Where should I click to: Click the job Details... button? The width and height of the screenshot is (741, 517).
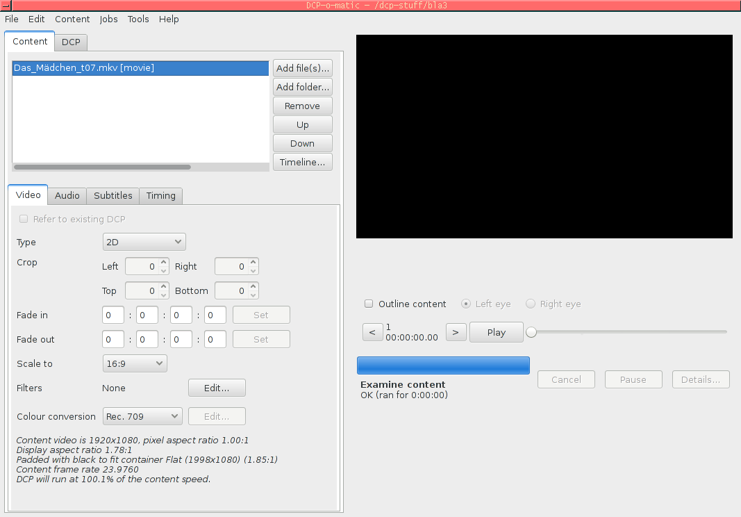(x=701, y=379)
